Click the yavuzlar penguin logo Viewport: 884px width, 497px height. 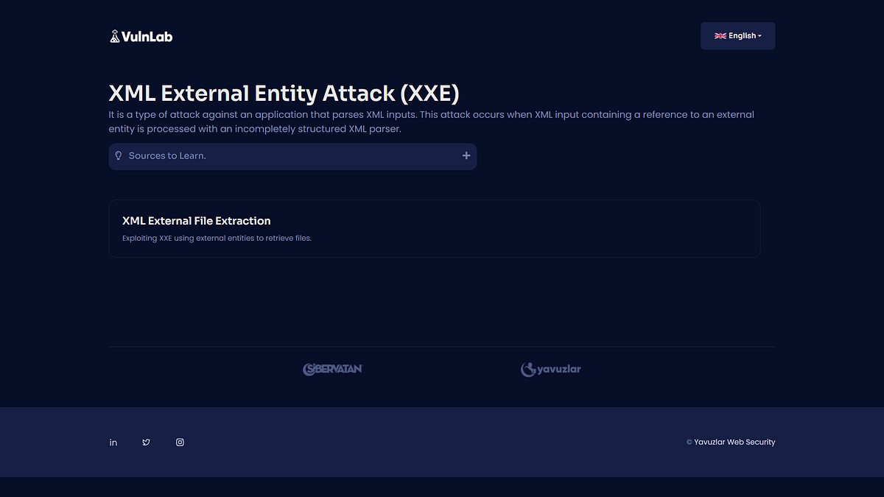pyautogui.click(x=529, y=369)
